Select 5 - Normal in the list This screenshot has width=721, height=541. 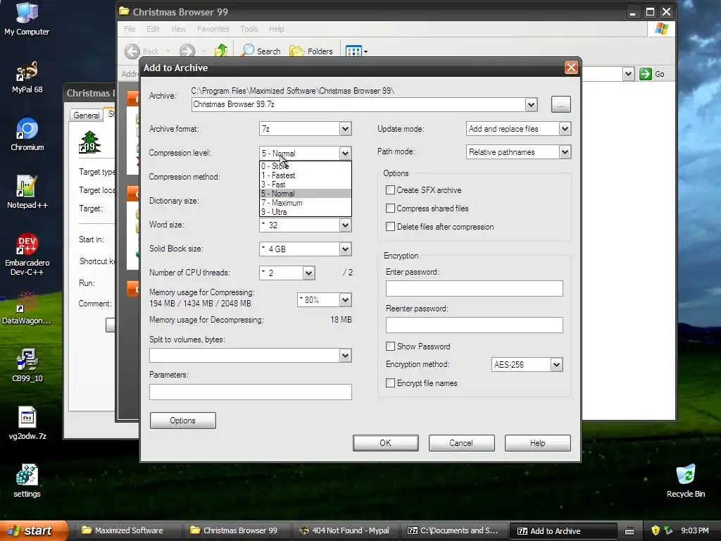tap(306, 194)
